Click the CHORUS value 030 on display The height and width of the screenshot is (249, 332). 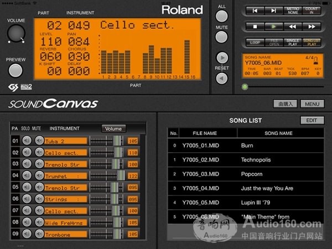point(79,56)
